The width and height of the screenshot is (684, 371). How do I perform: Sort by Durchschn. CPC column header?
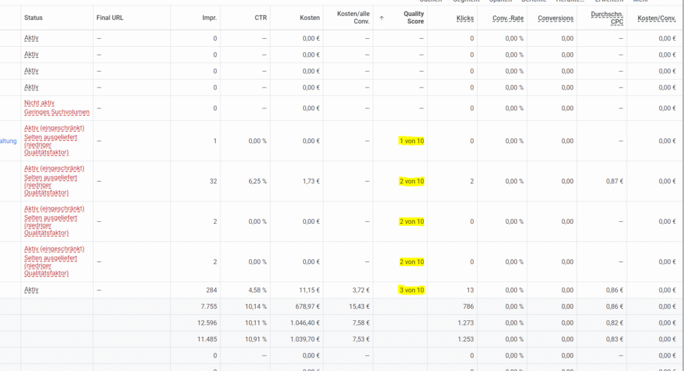coord(607,18)
